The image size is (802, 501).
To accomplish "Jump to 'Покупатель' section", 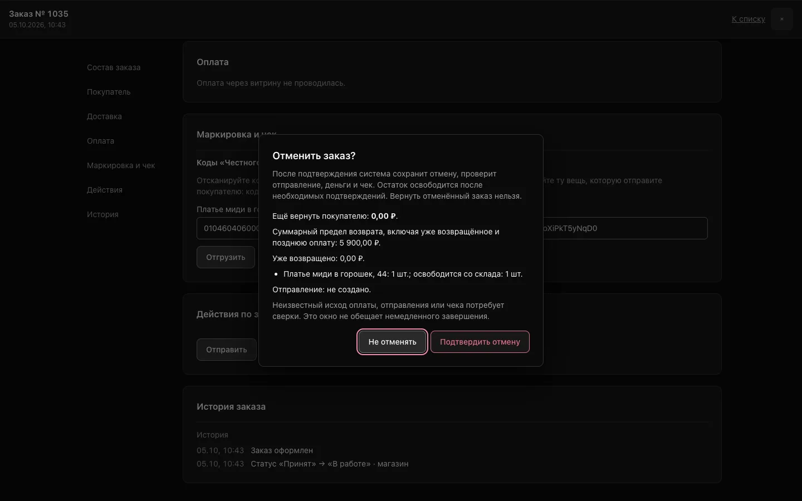I will point(109,92).
